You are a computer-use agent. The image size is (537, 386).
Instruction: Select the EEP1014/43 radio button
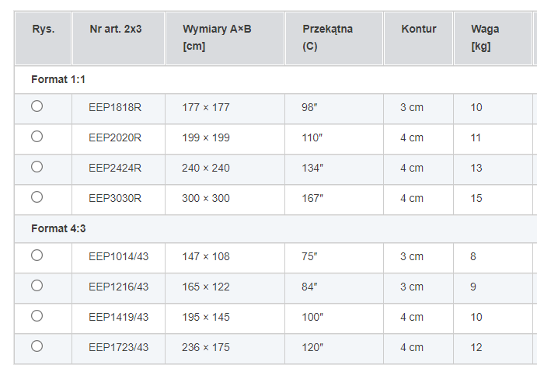pyautogui.click(x=37, y=256)
